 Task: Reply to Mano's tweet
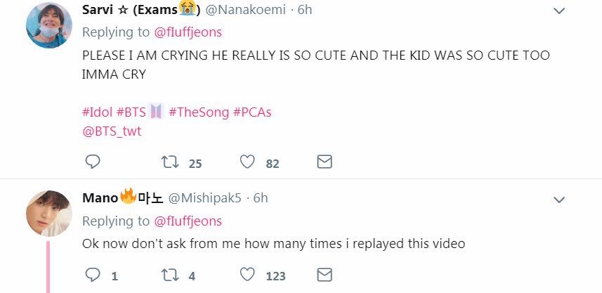point(93,275)
